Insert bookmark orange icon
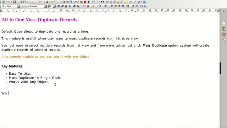Viewport: 227px width, 128px height. (118, 2)
